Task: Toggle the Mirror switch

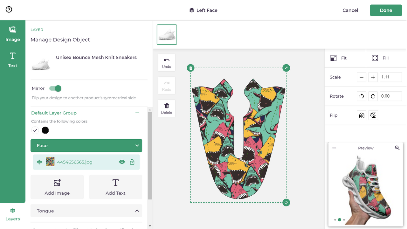Action: coord(55,88)
